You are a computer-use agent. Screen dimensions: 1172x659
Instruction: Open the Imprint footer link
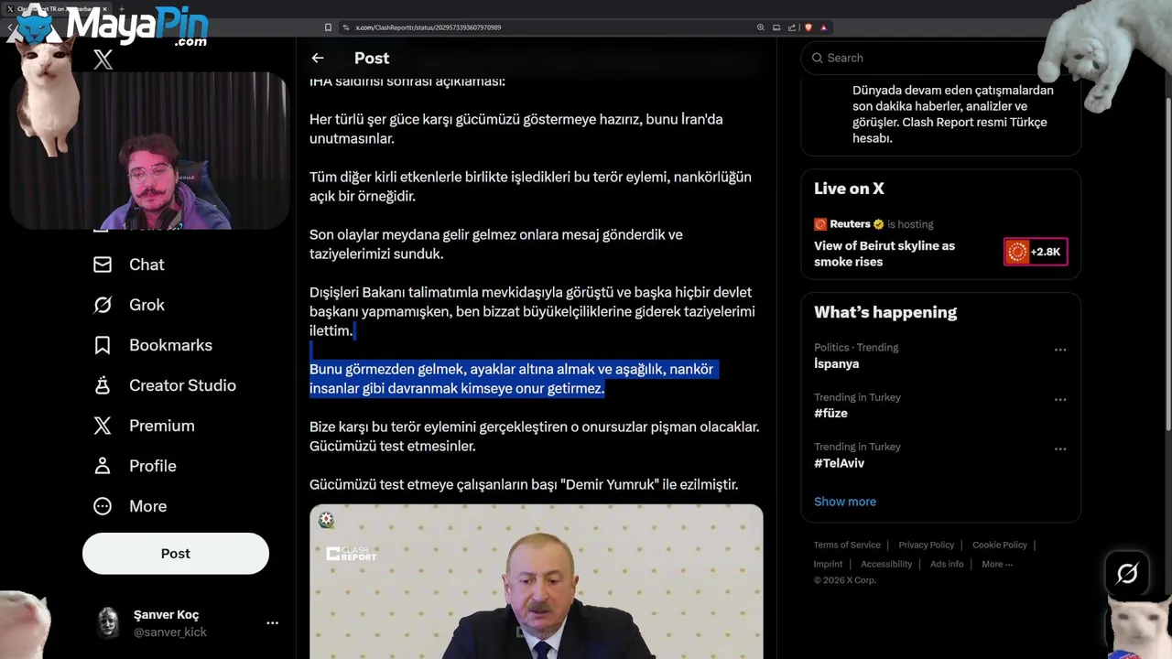tap(828, 564)
